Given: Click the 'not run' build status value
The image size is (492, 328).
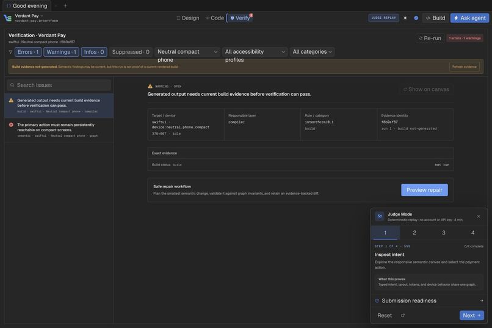Looking at the screenshot, I should 442,165.
